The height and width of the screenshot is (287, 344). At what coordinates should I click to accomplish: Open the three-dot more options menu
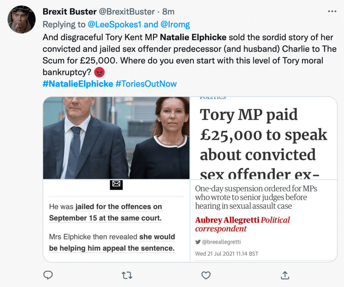(x=332, y=11)
